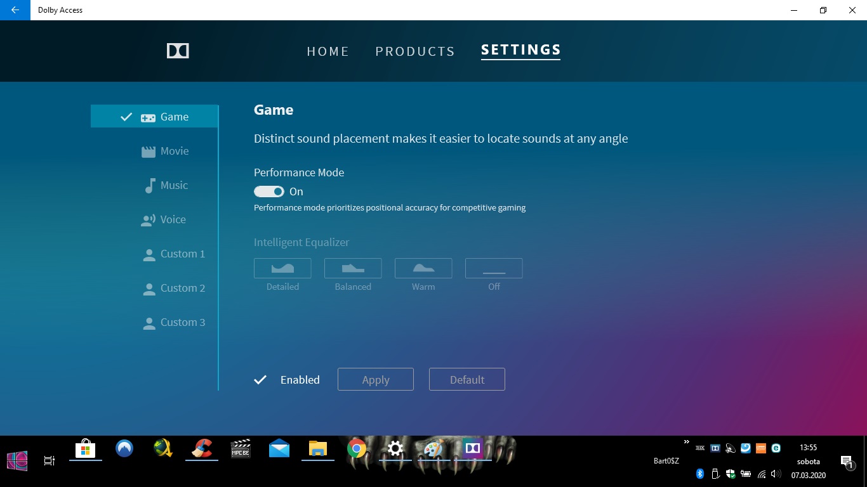The height and width of the screenshot is (487, 867).
Task: Expand the taskbar toolbar overflow chevron
Action: tap(687, 442)
